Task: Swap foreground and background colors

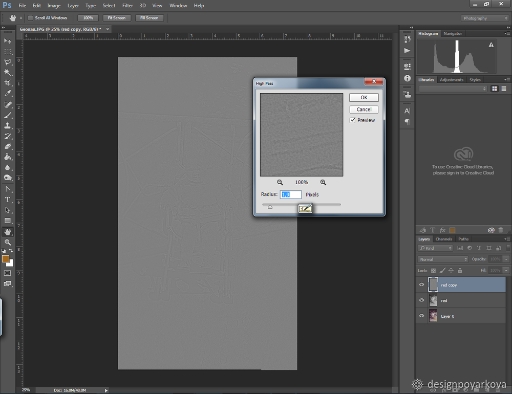Action: tap(11, 250)
